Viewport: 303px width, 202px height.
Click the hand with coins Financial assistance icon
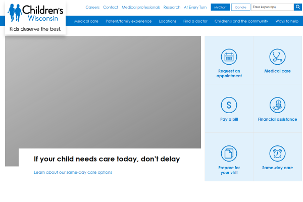tap(277, 105)
